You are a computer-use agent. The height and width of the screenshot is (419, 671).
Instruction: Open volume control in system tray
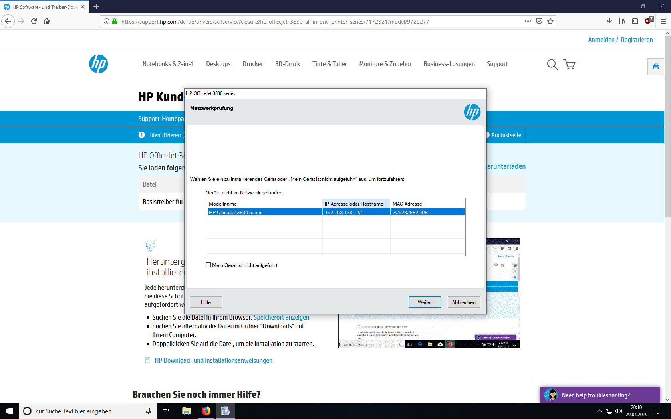(619, 411)
